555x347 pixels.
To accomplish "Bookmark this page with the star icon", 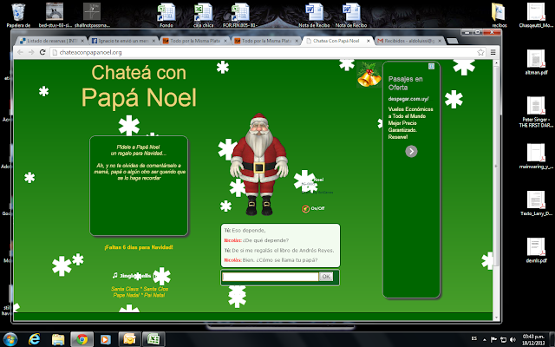I will pyautogui.click(x=480, y=52).
